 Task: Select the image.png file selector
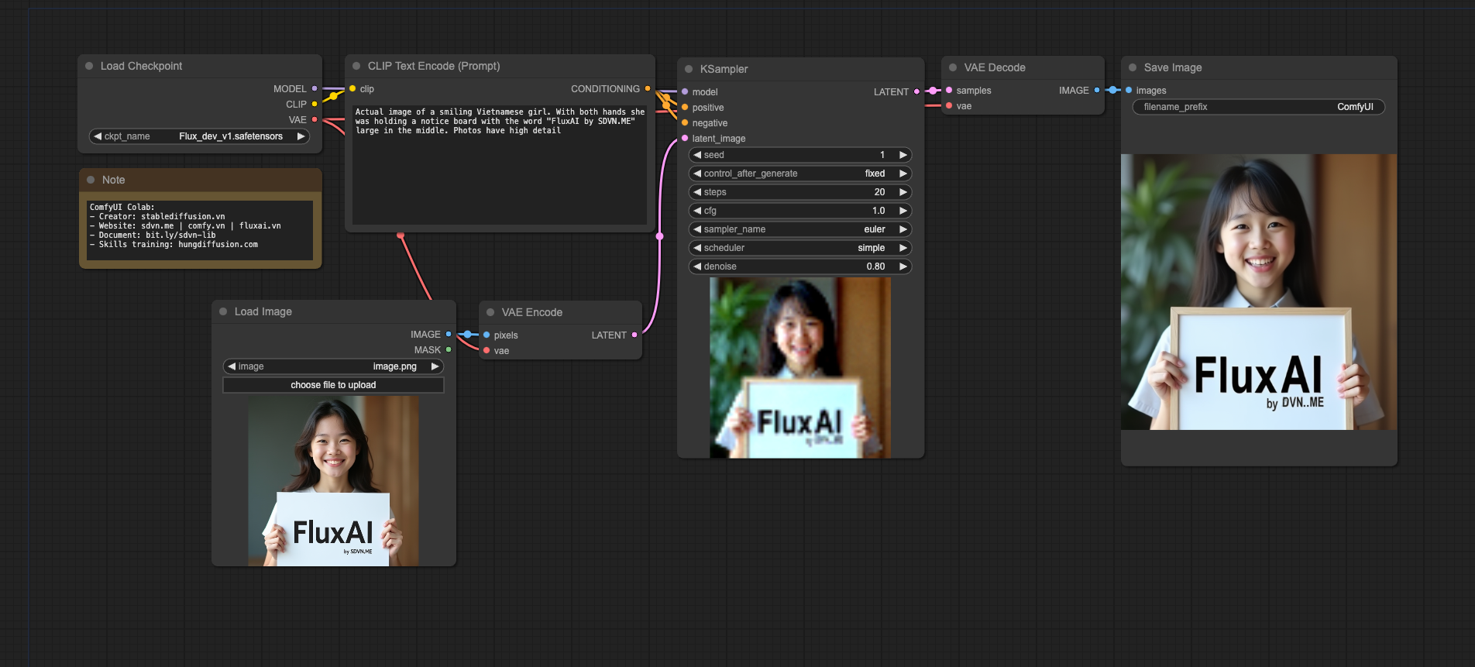pyautogui.click(x=333, y=366)
